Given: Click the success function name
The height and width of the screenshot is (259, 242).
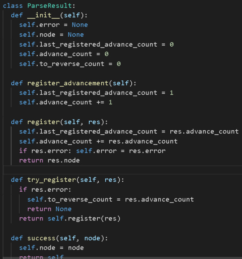Looking at the screenshot, I should pos(41,238).
